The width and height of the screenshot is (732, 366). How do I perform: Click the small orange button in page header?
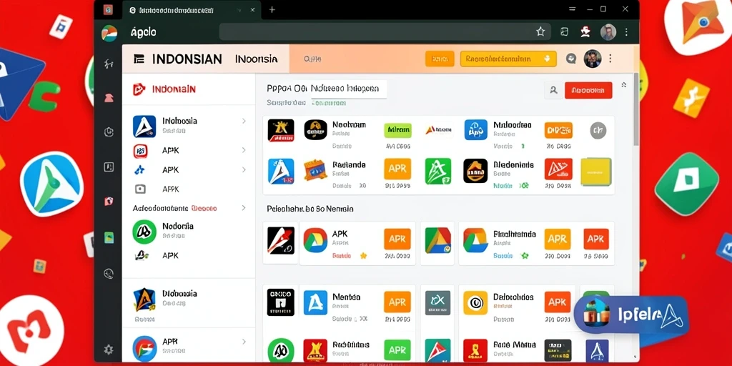[440, 59]
